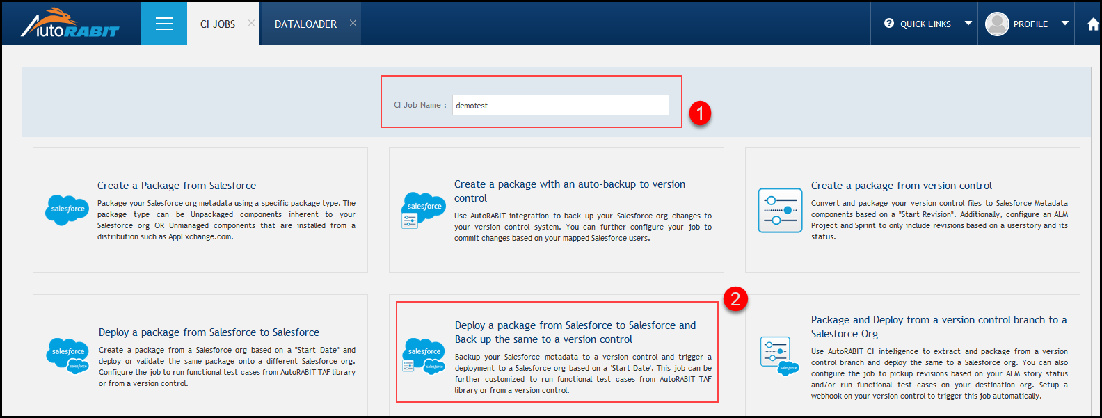The height and width of the screenshot is (418, 1102).
Task: Click description starting 'Package your Salesforce org metadata'
Action: point(226,220)
